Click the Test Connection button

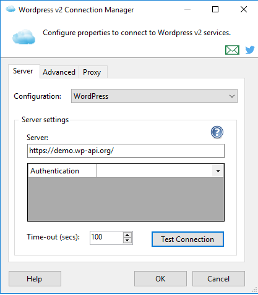[187, 239]
